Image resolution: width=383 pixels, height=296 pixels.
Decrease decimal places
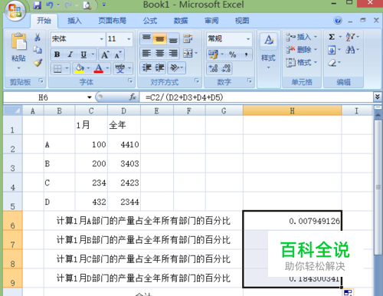226,68
